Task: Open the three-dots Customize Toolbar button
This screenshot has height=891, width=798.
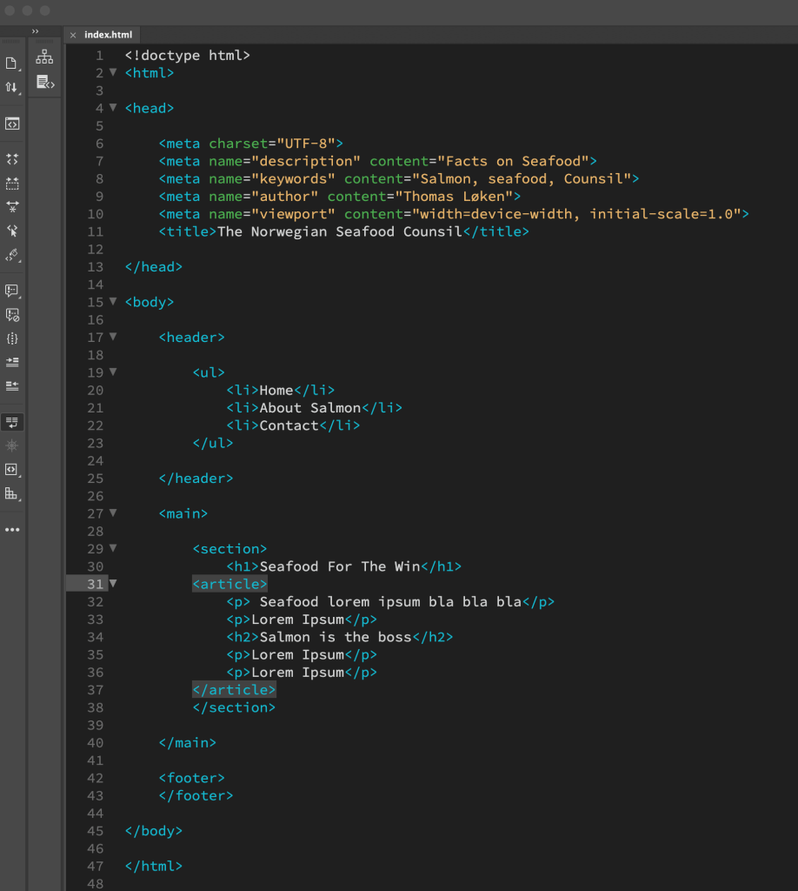Action: pyautogui.click(x=12, y=529)
